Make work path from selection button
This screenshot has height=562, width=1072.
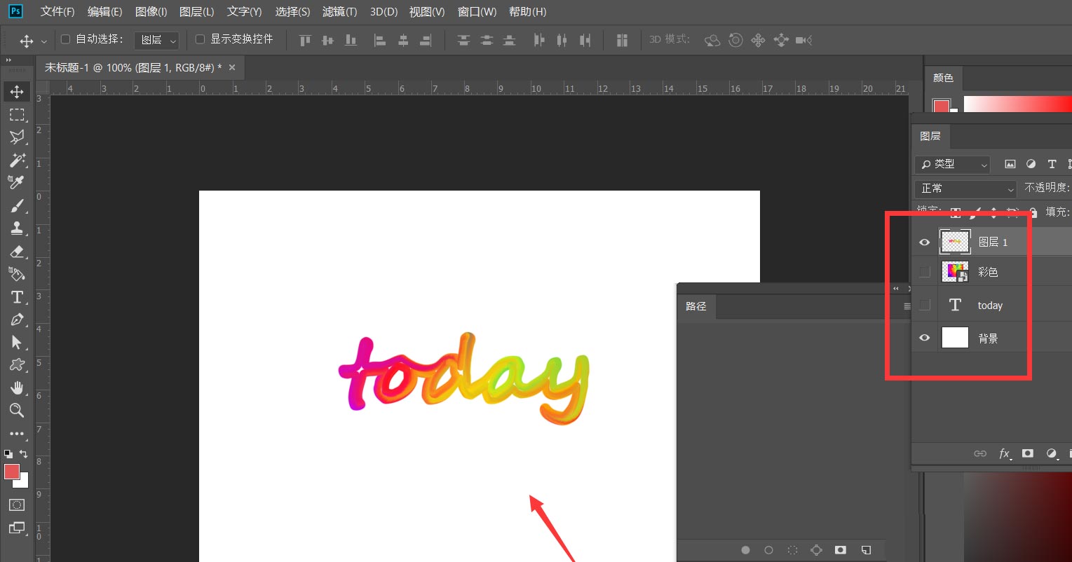pyautogui.click(x=816, y=550)
